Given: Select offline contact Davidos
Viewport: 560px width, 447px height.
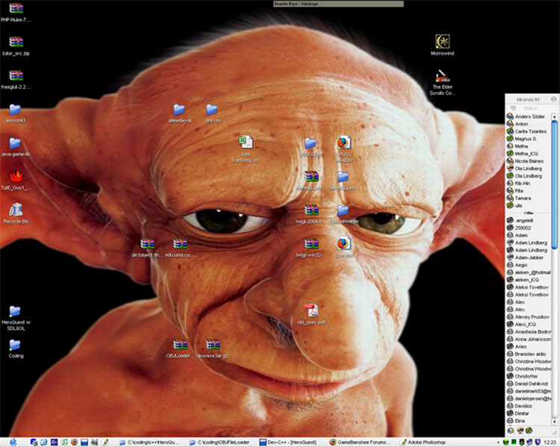Looking at the screenshot, I should coord(529,406).
